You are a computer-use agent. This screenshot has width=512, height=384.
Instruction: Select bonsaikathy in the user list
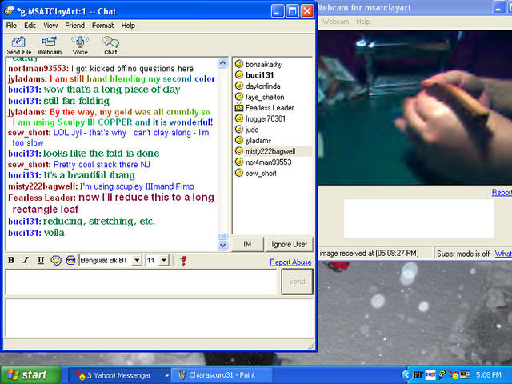[x=264, y=64]
